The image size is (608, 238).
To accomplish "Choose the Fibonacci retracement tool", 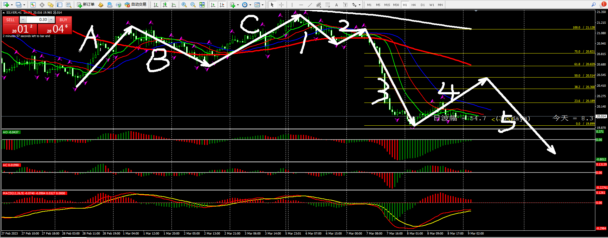I will (327, 5).
